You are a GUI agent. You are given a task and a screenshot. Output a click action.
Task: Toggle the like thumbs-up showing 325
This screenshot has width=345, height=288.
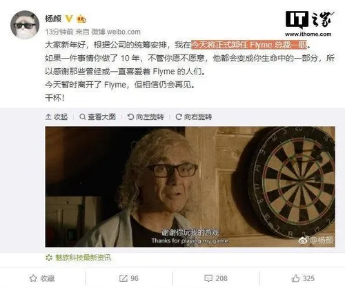coord(303,278)
